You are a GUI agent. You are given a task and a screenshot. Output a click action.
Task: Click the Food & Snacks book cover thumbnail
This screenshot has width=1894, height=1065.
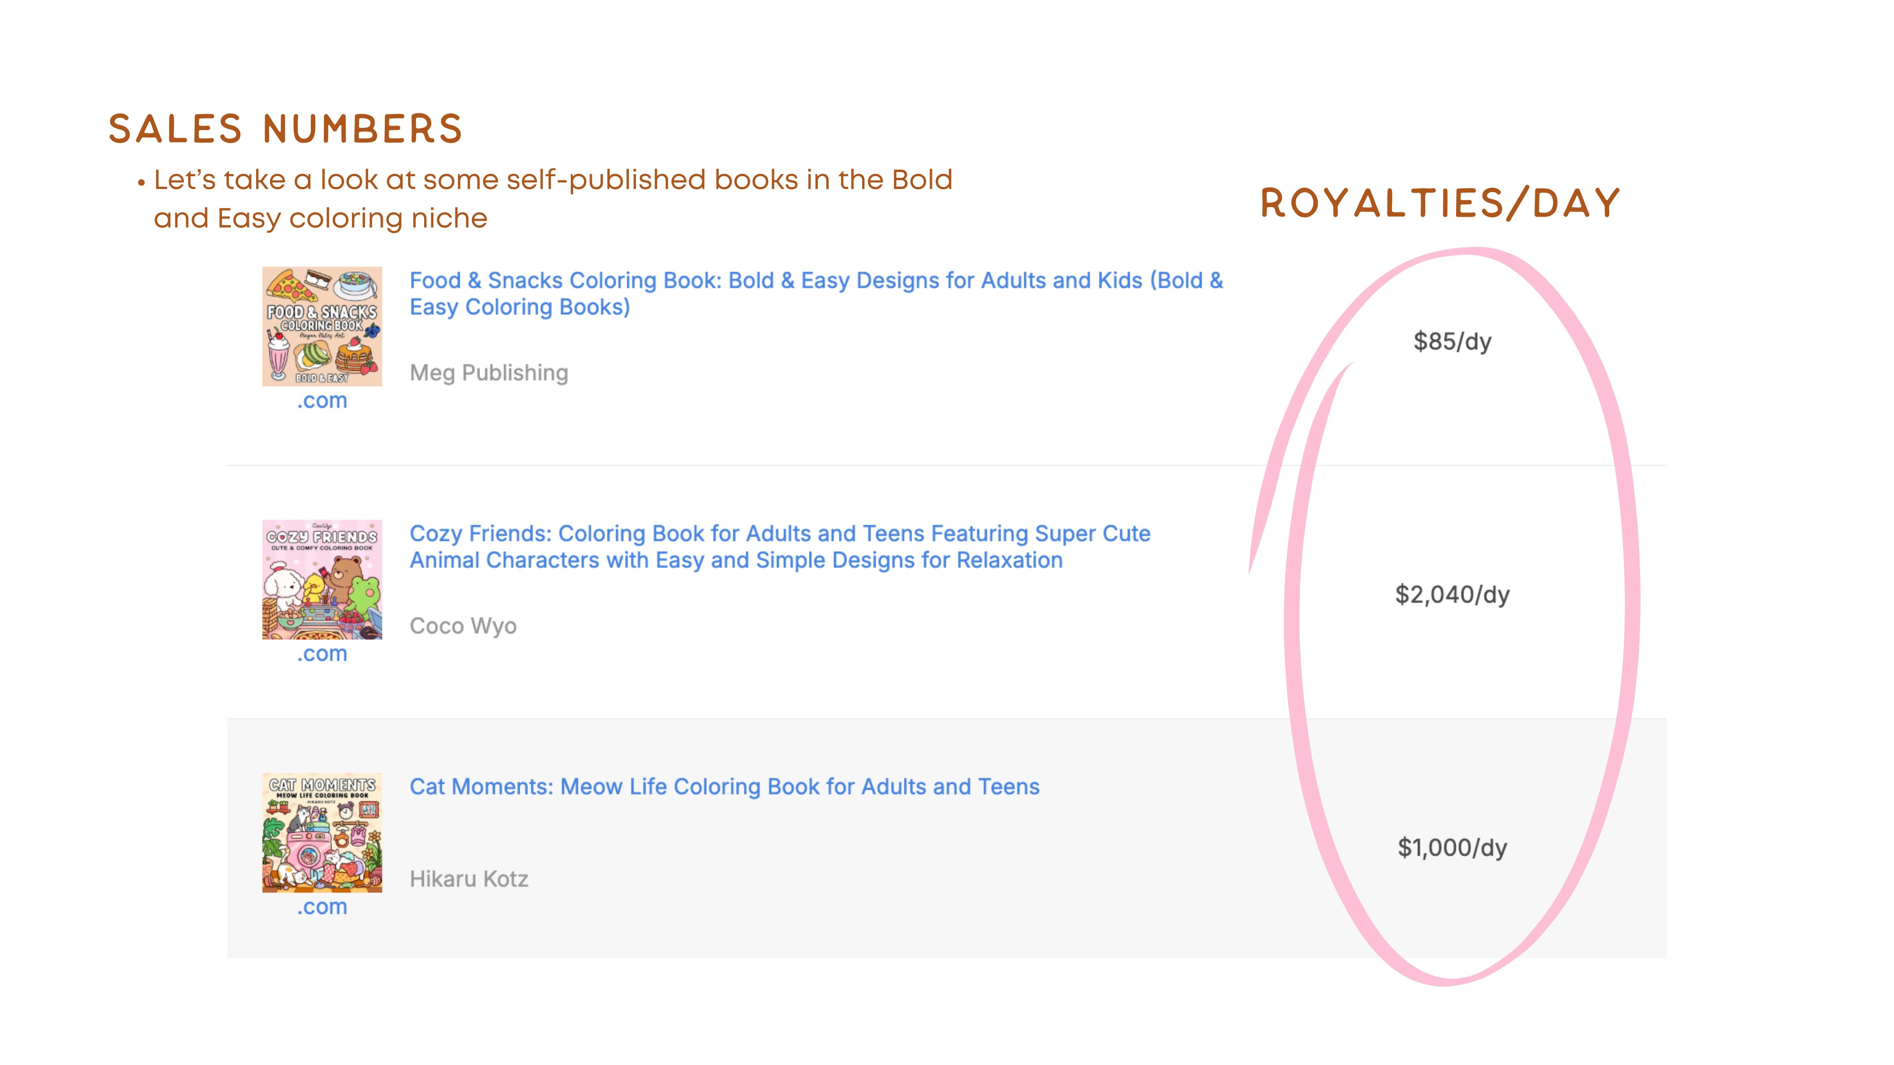click(x=322, y=326)
